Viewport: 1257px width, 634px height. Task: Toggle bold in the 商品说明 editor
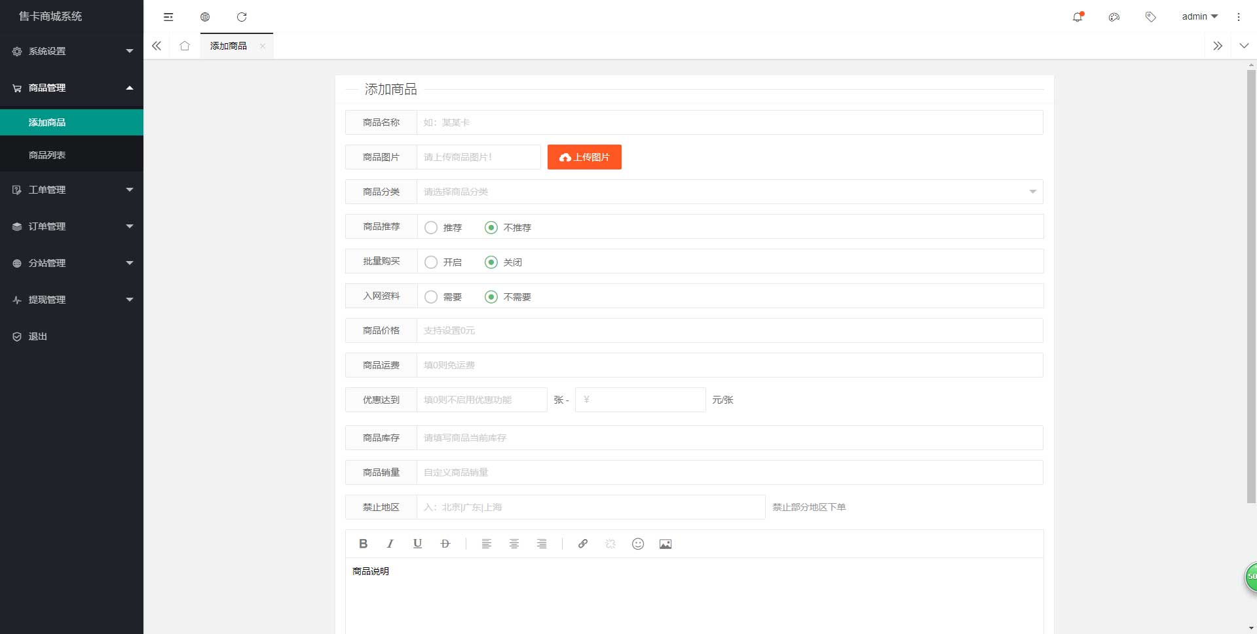coord(363,544)
